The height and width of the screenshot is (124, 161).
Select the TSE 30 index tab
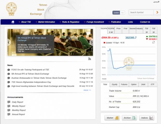146,30
